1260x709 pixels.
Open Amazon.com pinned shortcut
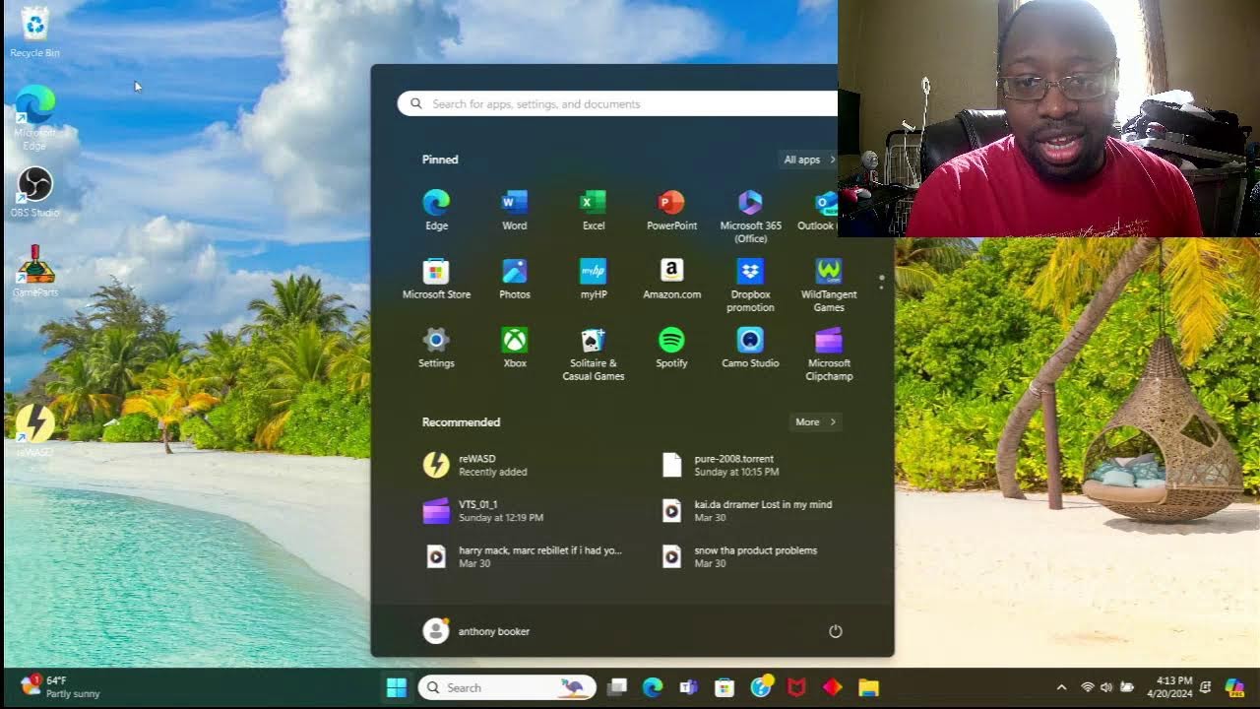point(671,280)
